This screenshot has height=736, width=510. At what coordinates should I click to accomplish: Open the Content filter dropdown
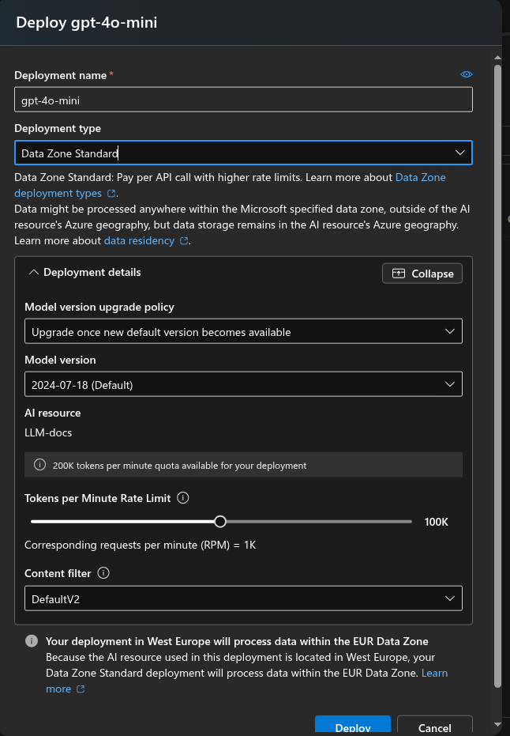tap(450, 598)
